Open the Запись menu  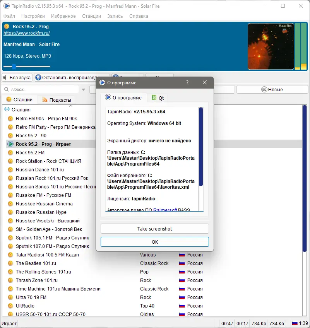coord(115,16)
